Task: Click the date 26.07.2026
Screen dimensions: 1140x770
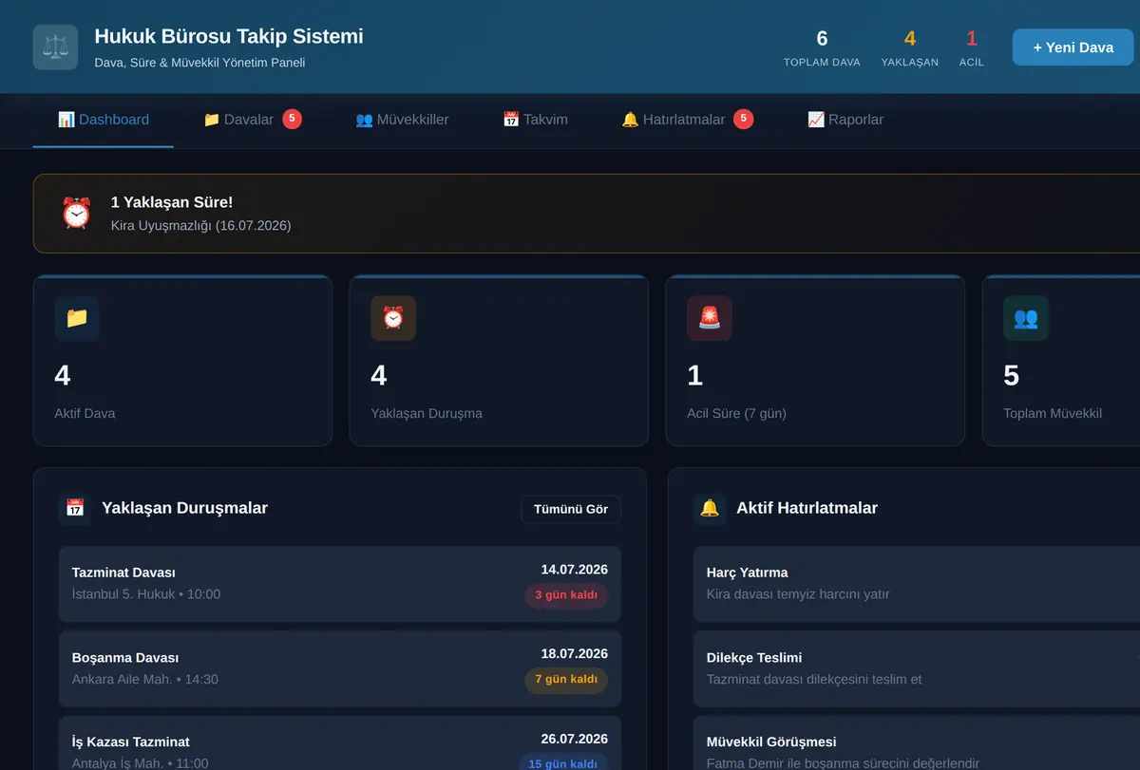Action: pyautogui.click(x=575, y=739)
